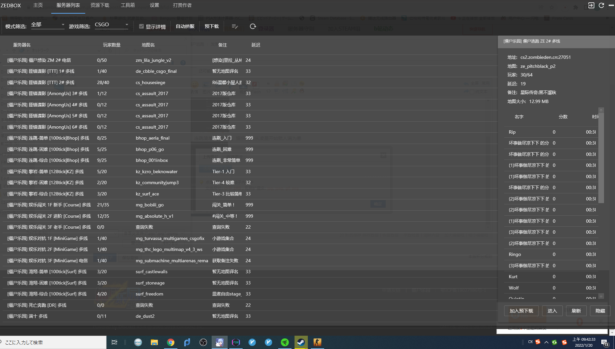
Task: Click the 自动挤服 button
Action: (185, 26)
